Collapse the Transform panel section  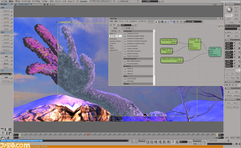[x=232, y=40]
